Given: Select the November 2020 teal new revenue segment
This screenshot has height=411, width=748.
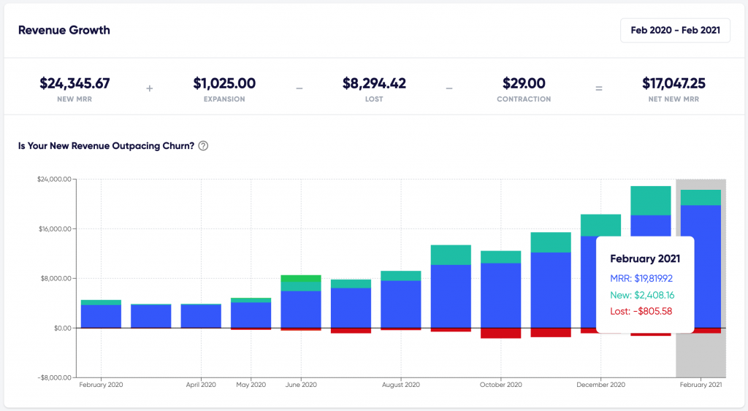Looking at the screenshot, I should 551,242.
